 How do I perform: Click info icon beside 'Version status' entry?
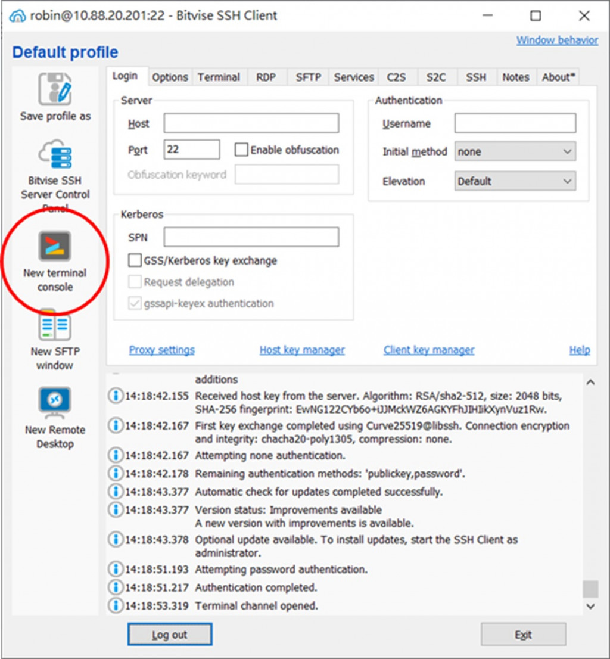point(115,509)
